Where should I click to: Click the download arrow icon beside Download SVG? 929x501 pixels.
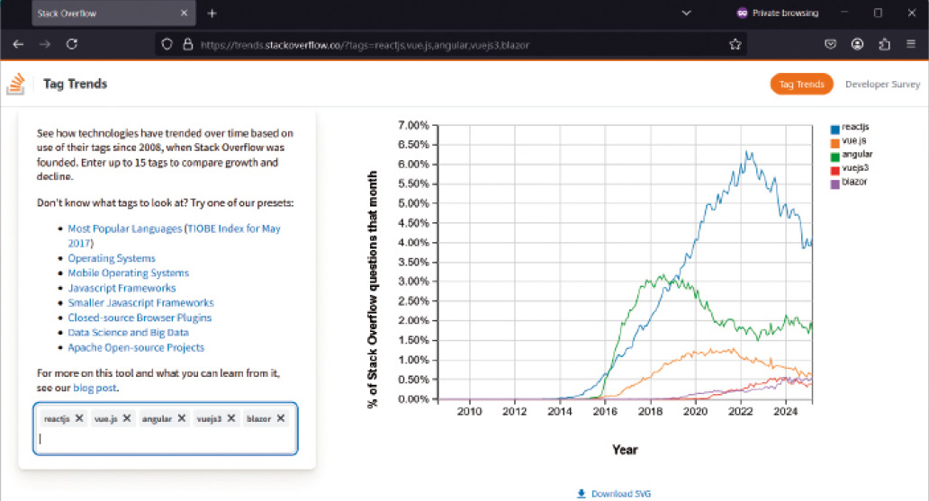pyautogui.click(x=582, y=493)
